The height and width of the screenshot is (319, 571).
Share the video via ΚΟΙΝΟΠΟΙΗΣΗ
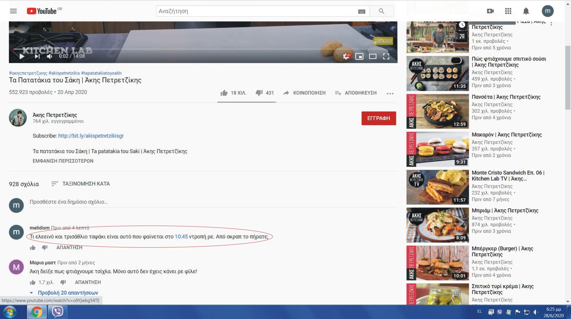[304, 93]
